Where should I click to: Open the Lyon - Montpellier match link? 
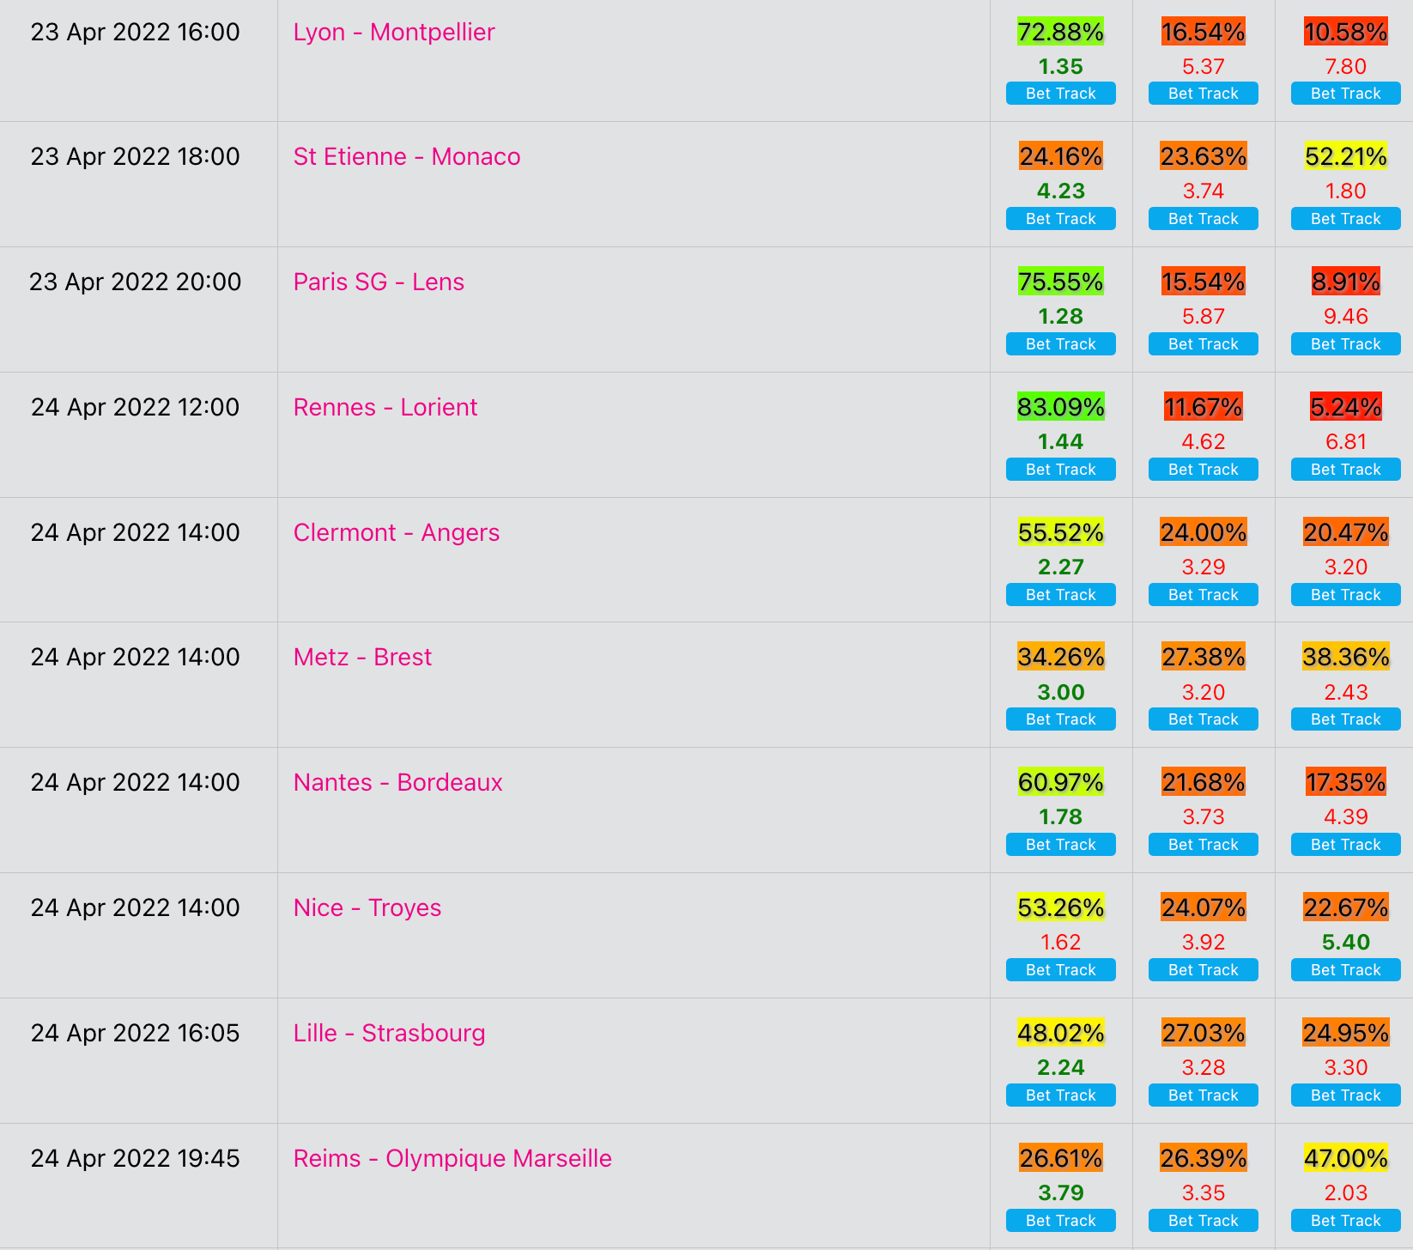394,33
